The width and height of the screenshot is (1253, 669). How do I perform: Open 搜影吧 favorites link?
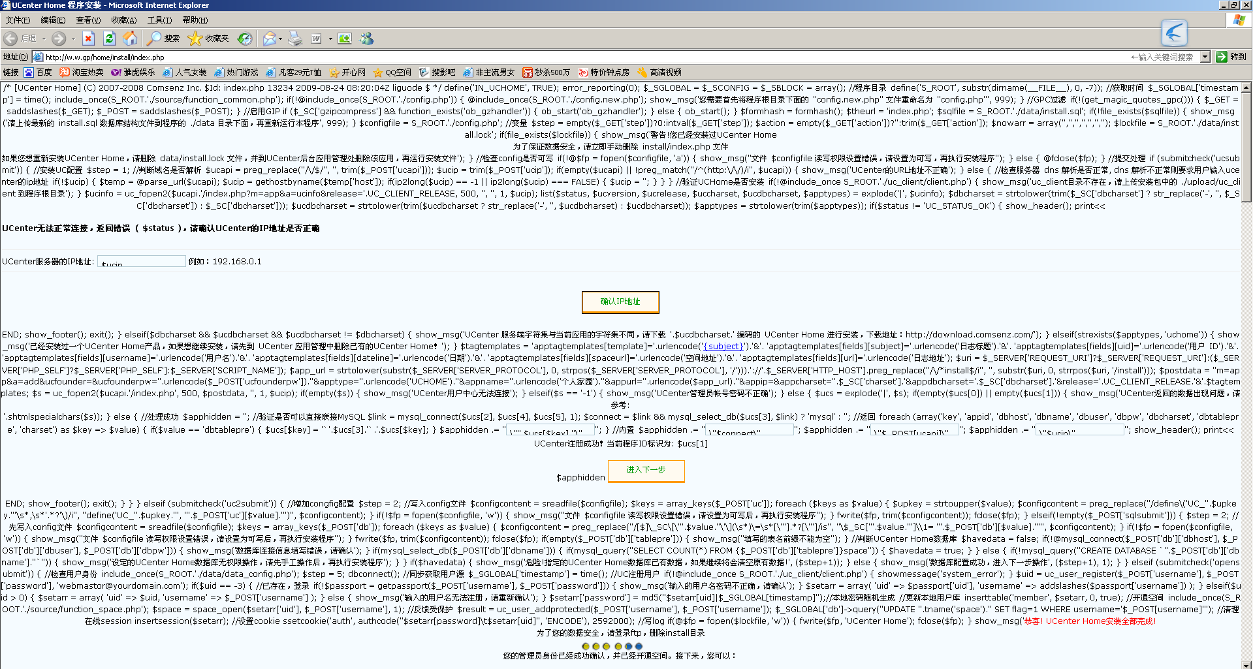(x=437, y=72)
